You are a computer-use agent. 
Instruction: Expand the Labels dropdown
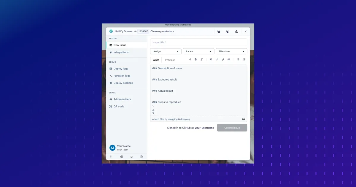click(198, 51)
